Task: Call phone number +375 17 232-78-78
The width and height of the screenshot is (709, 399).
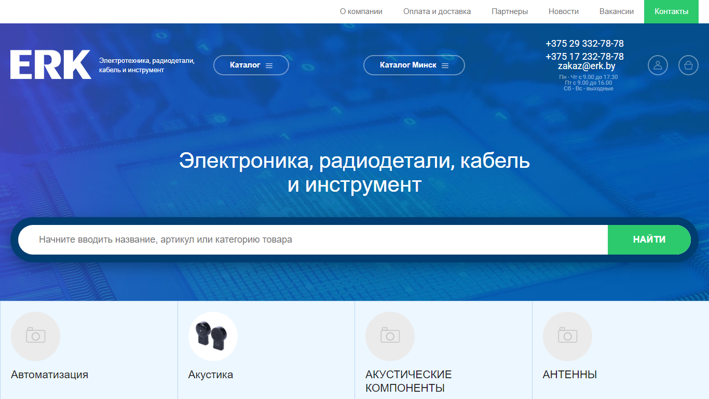Action: 585,56
